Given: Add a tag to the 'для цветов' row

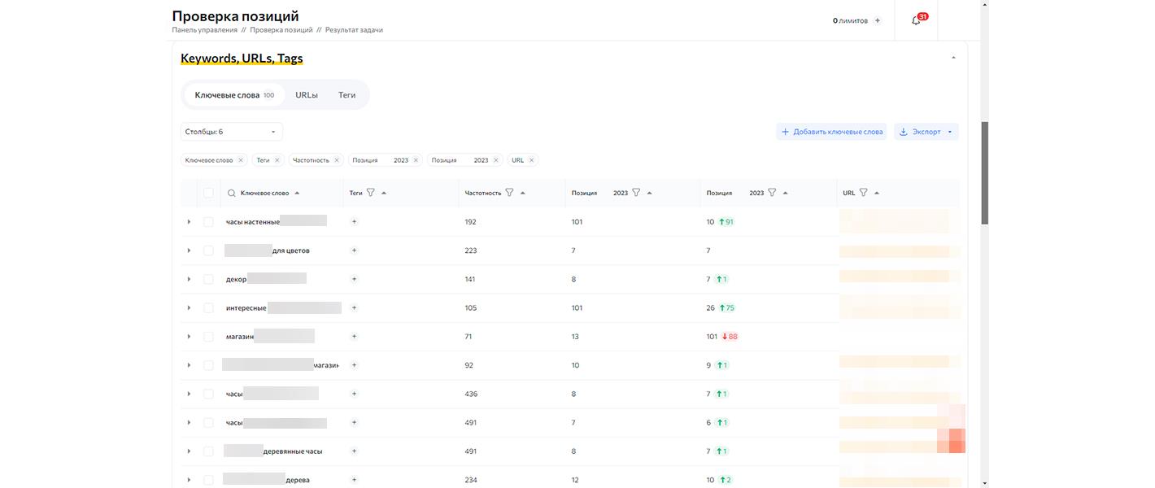Looking at the screenshot, I should 354,251.
